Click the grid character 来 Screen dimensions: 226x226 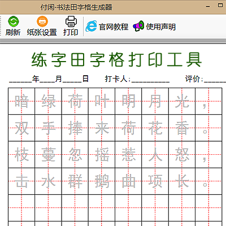(x=102, y=128)
